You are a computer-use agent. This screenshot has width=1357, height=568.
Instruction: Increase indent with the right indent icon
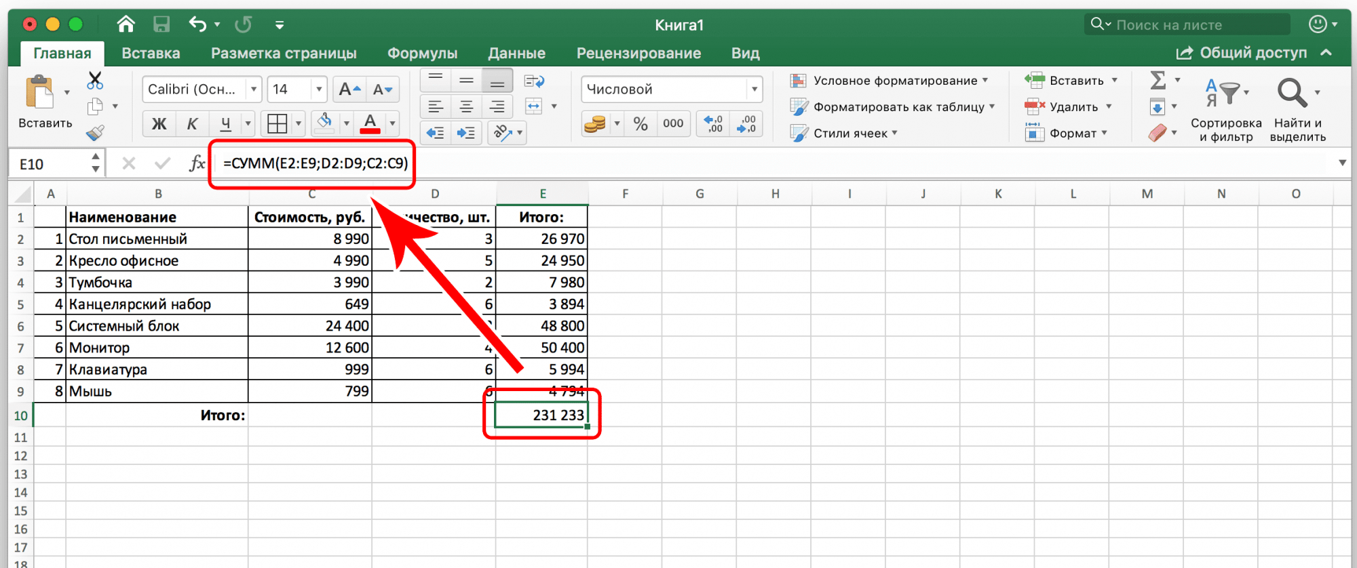click(x=466, y=132)
